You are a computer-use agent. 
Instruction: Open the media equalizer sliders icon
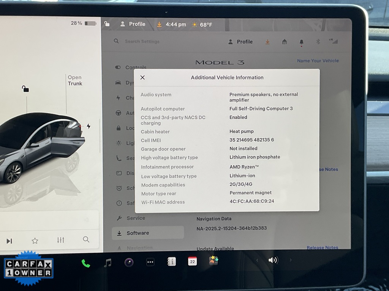coord(60,240)
